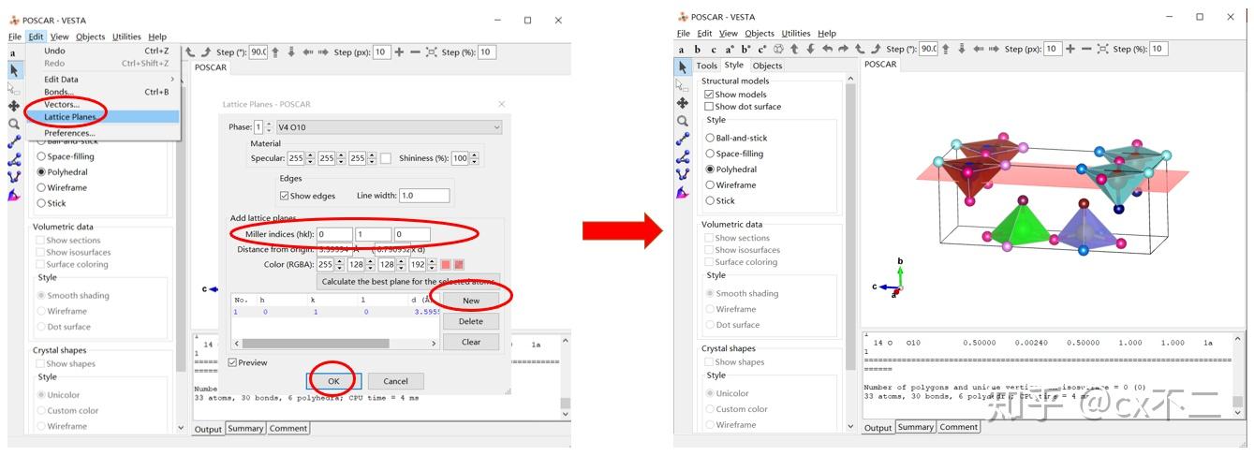
Task: Select the arrow pointer tool in right window
Action: (x=683, y=67)
